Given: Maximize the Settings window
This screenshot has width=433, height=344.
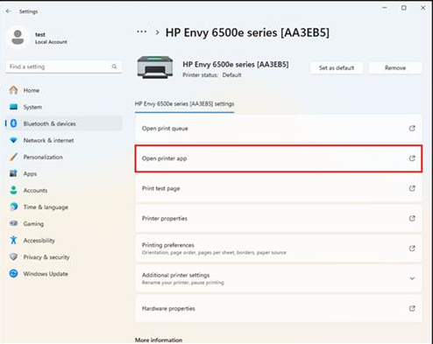Looking at the screenshot, I should click(x=404, y=8).
